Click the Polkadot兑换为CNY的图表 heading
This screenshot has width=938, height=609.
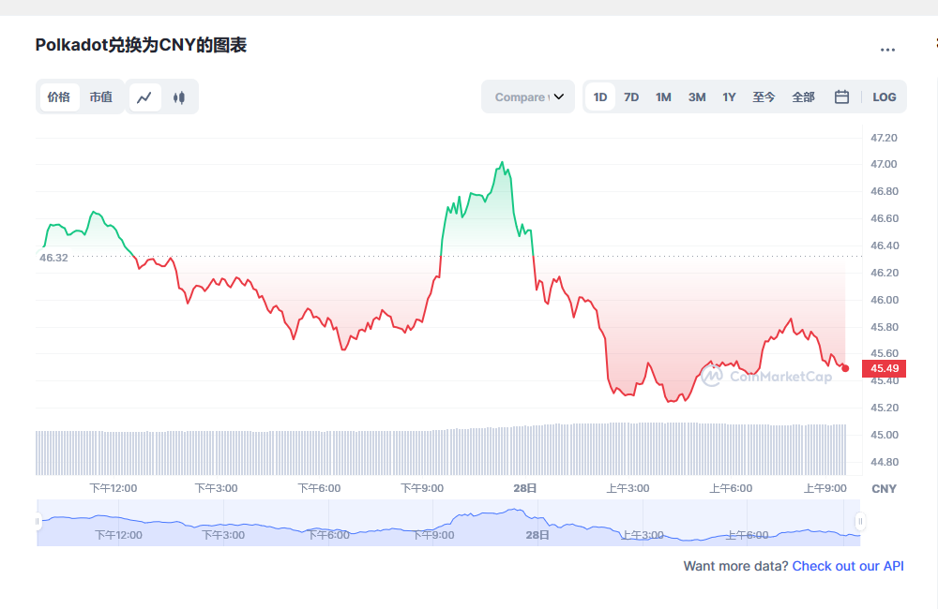click(141, 45)
